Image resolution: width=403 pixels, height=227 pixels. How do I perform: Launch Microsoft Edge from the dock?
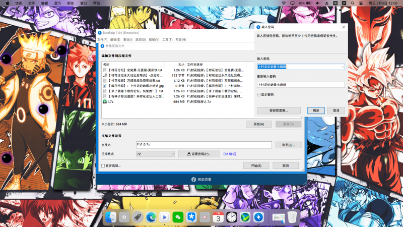click(151, 217)
